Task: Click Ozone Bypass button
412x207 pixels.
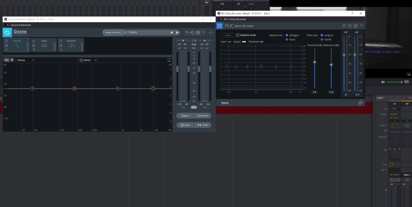Action: 185,116
